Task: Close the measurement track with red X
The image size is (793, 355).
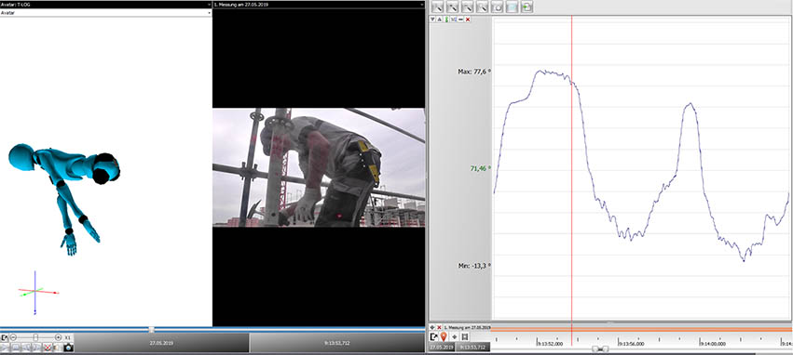Action: [439, 327]
